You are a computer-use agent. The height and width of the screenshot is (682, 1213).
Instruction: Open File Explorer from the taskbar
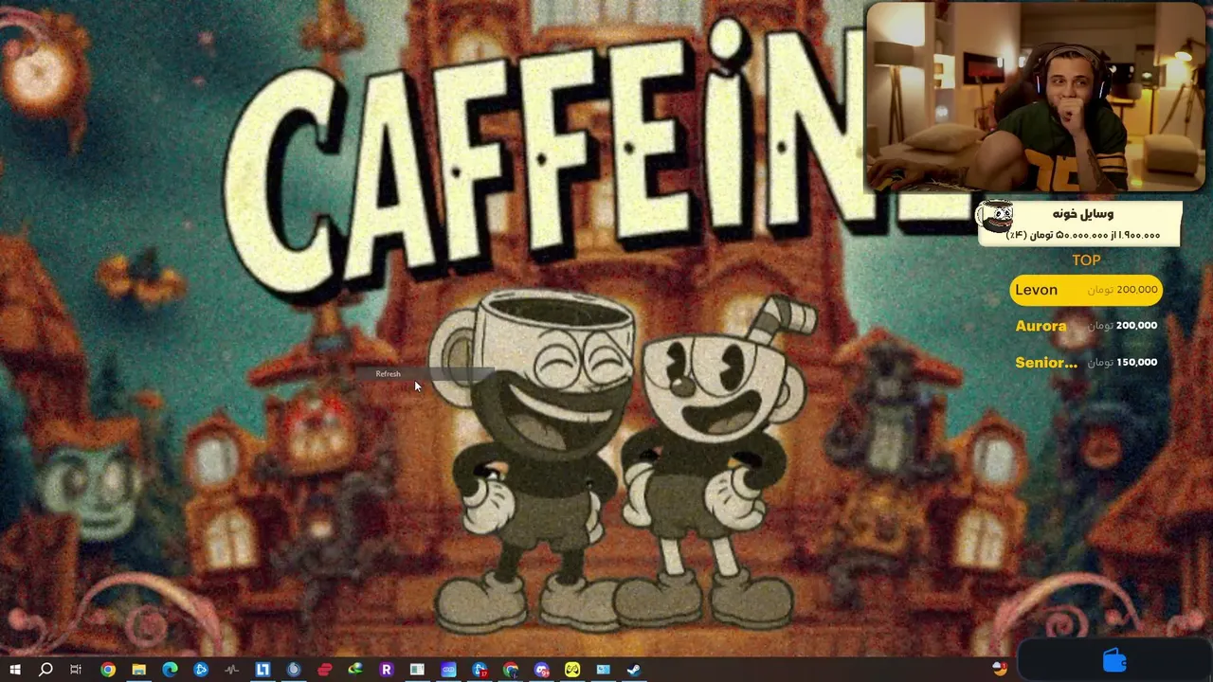(x=138, y=670)
